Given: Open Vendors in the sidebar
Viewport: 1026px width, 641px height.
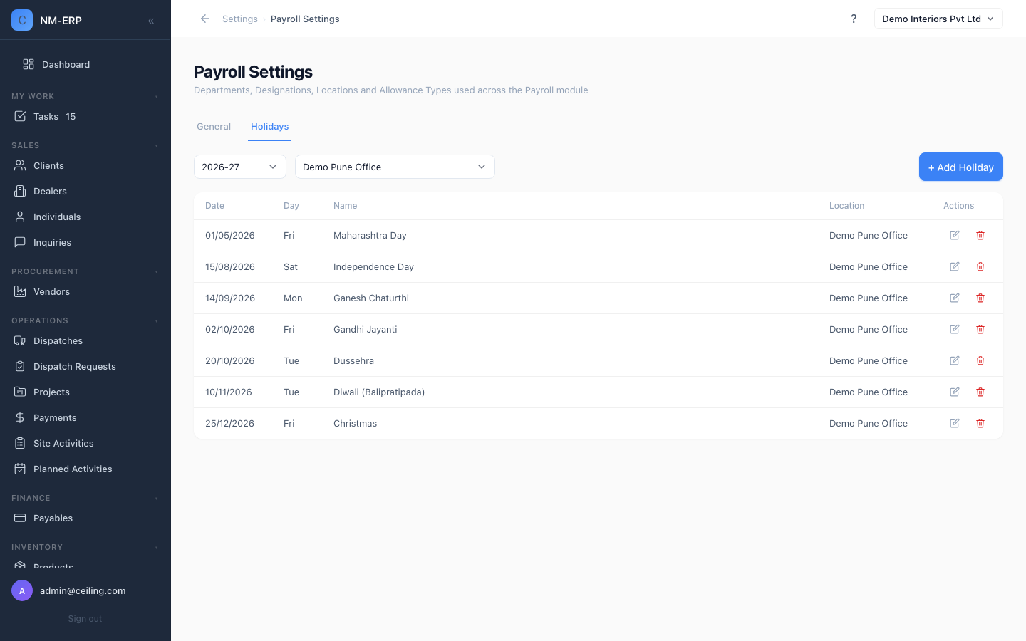Looking at the screenshot, I should click(85, 291).
